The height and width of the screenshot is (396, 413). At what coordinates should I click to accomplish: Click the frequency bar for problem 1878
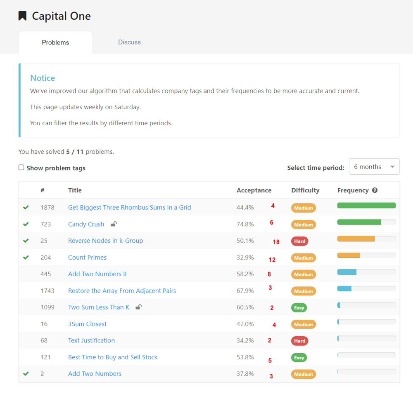[366, 206]
